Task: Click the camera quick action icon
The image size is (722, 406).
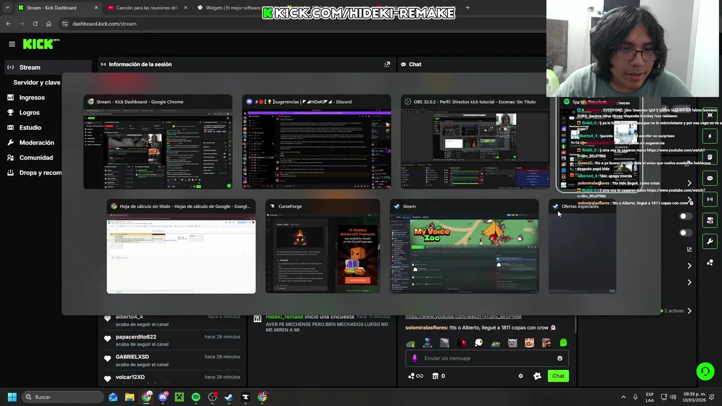Action: pyautogui.click(x=710, y=115)
